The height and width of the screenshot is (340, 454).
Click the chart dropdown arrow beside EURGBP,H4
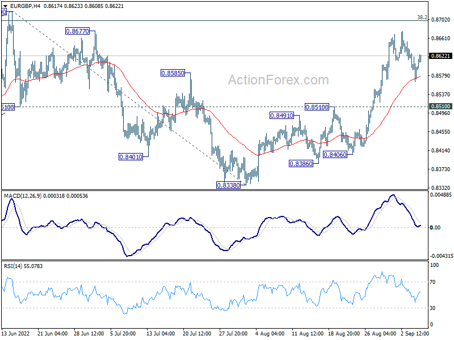pyautogui.click(x=5, y=6)
